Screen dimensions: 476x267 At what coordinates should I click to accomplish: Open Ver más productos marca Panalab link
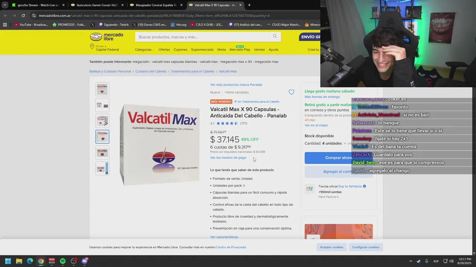(236, 85)
